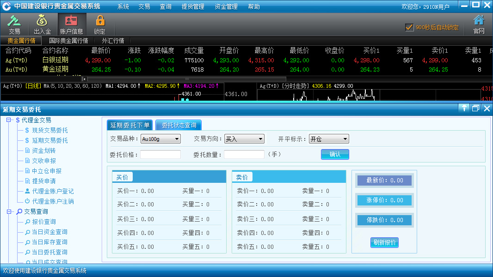Viewport: 493px width, 277px height.
Task: Switch to the 外汇行情 tab
Action: pyautogui.click(x=113, y=41)
